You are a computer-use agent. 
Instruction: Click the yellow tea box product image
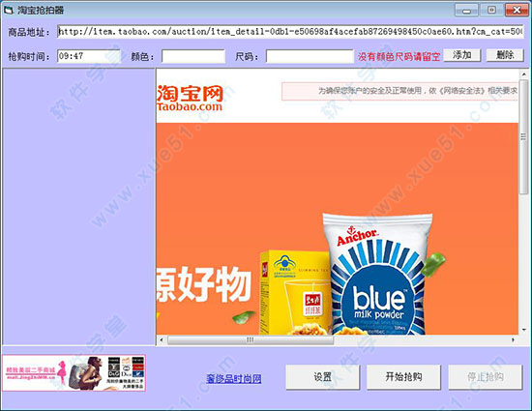pyautogui.click(x=295, y=293)
